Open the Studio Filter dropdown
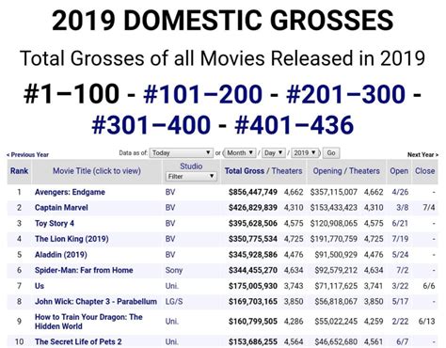 (191, 177)
